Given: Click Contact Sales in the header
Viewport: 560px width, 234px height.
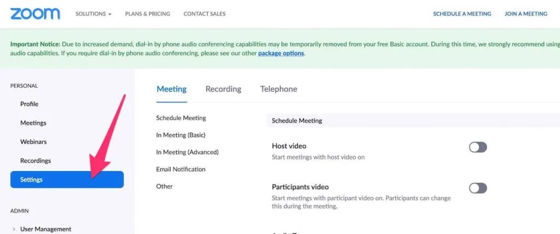Looking at the screenshot, I should [x=205, y=14].
